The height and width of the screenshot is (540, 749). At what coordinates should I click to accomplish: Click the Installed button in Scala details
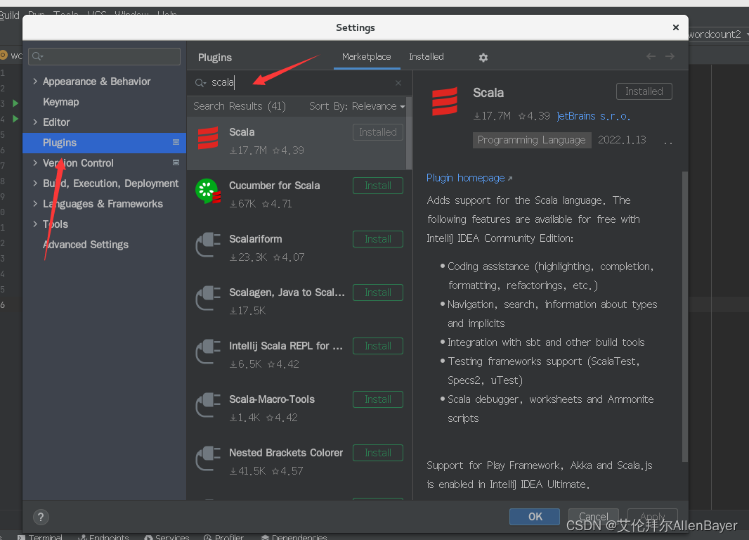point(644,91)
